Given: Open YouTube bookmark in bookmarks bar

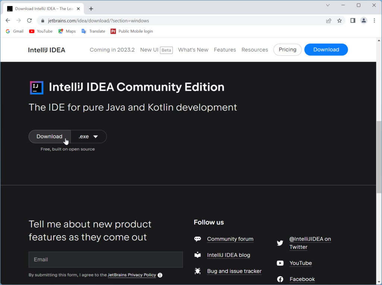Looking at the screenshot, I should coord(41,31).
